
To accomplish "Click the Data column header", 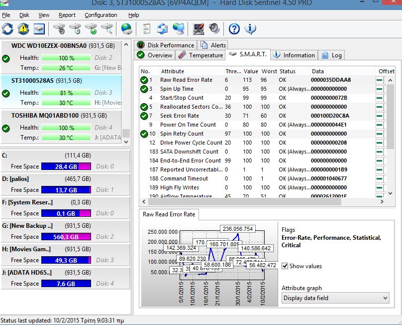I will pos(342,71).
